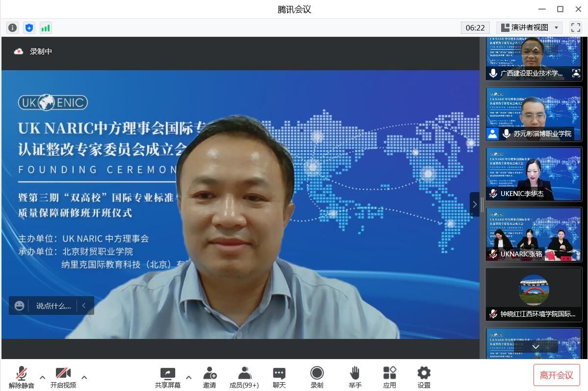
Task: Check the green network signal icon
Action: point(46,28)
